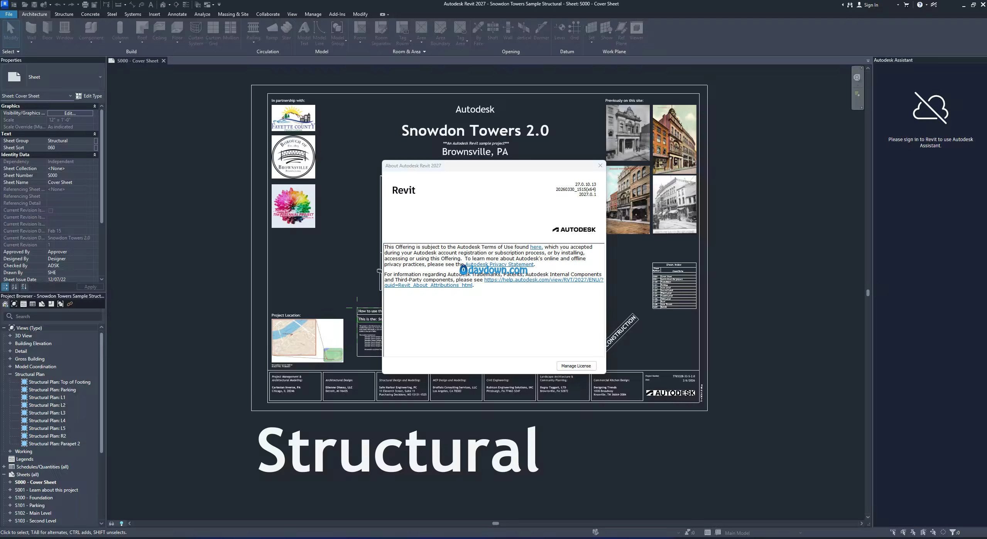Click the Print icon in quick access toolbar

click(x=85, y=5)
